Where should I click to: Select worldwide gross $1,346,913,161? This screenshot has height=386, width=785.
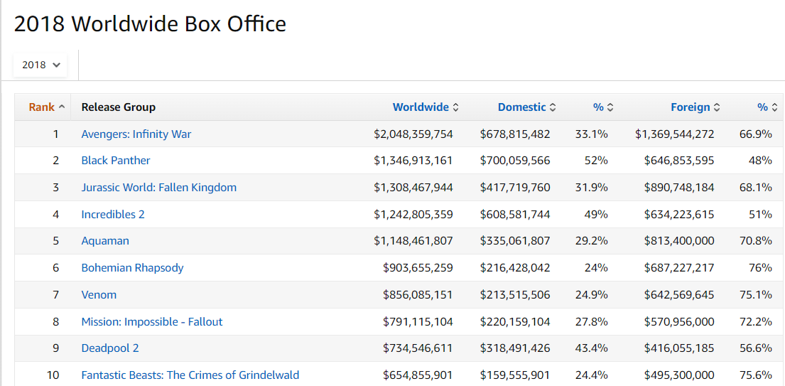point(413,161)
